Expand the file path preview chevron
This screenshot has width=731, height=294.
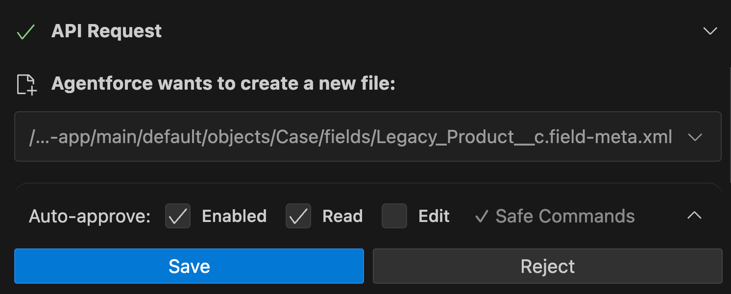click(695, 137)
